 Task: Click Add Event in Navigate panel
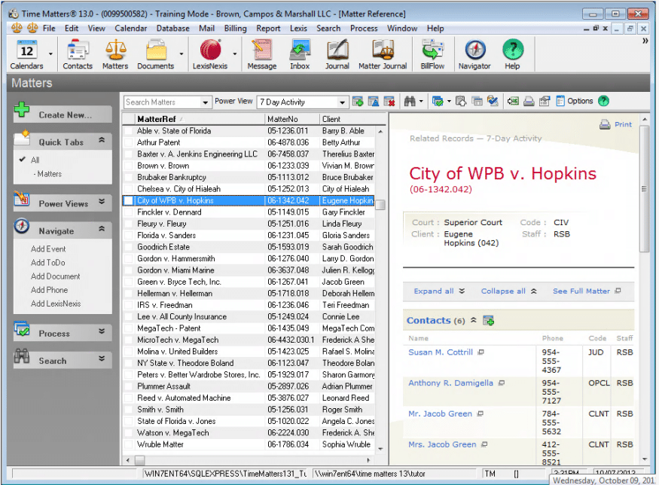point(48,249)
